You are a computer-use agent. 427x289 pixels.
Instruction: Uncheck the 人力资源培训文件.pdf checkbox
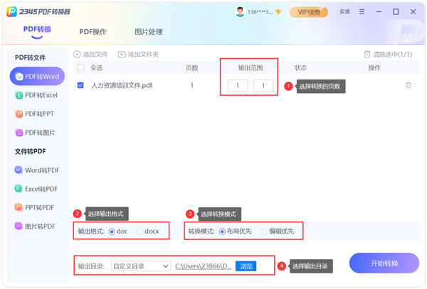point(80,85)
